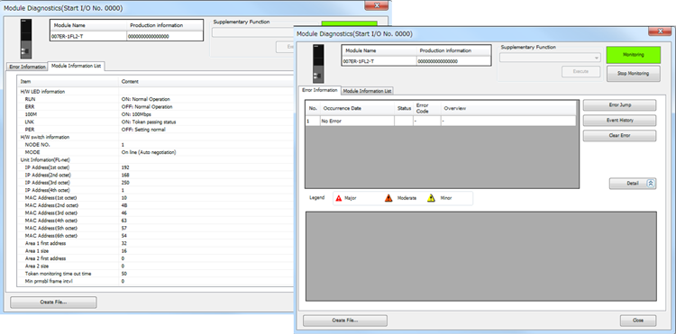Select 'Area 1 first address' row
The height and width of the screenshot is (334, 676).
tap(155, 243)
